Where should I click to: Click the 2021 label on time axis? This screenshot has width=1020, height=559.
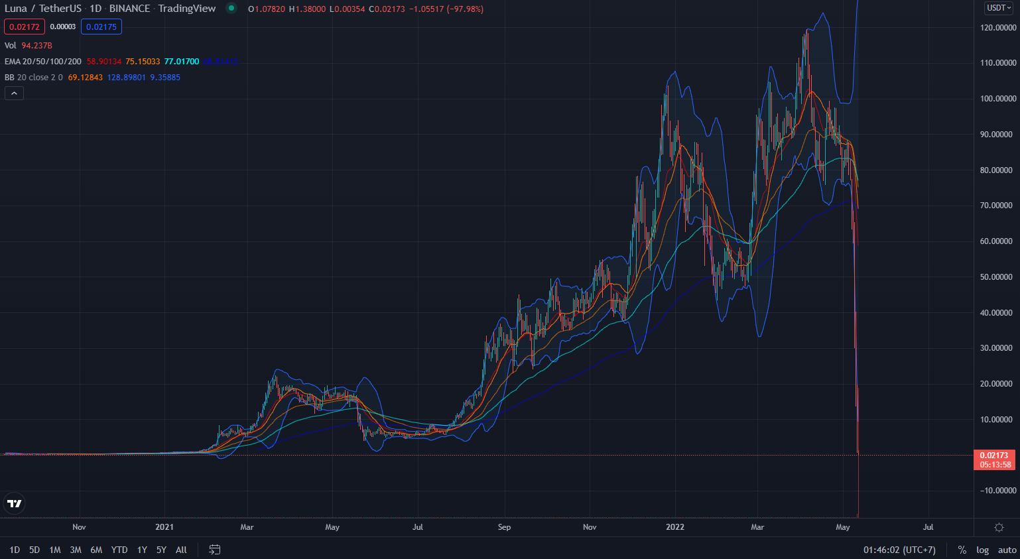(164, 527)
